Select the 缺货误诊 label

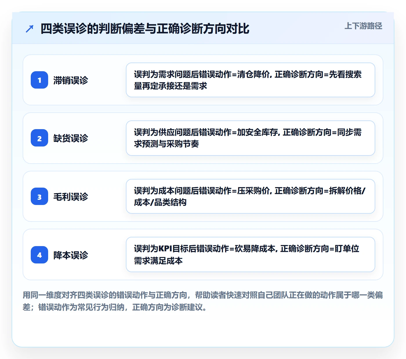[x=70, y=138]
